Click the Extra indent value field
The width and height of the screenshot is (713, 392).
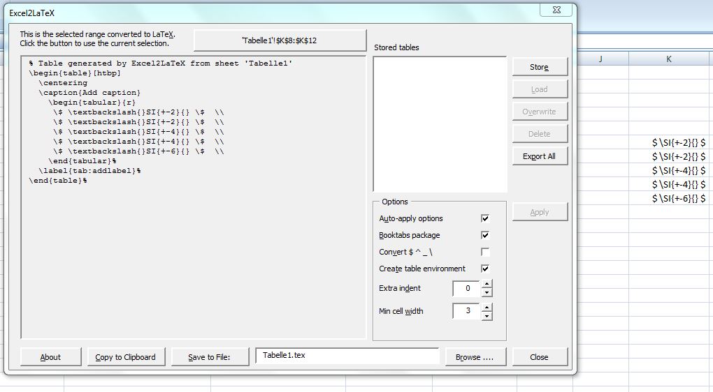tap(466, 288)
